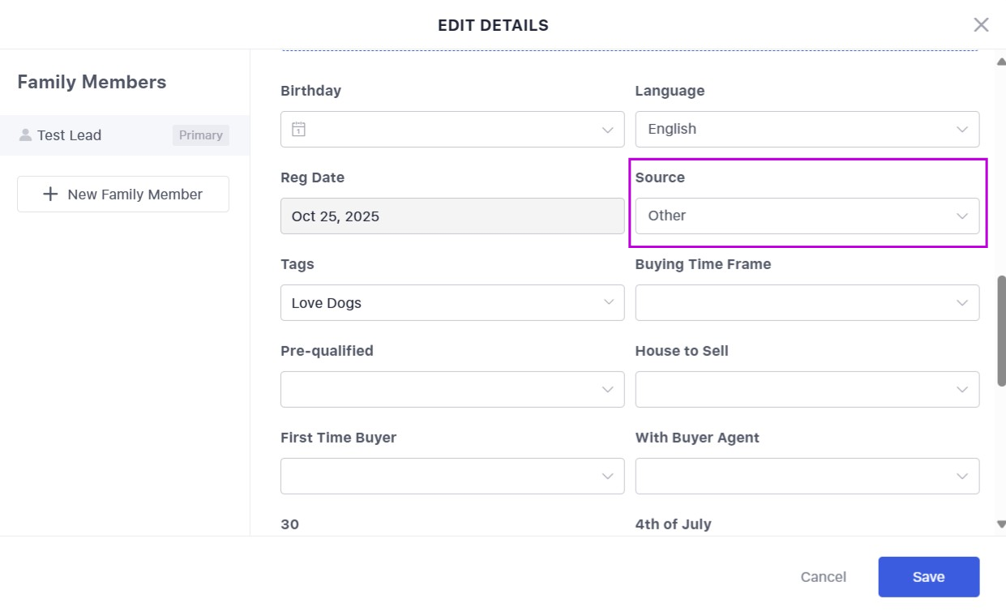
Task: Click the scrollbar up arrow
Action: tap(1000, 62)
